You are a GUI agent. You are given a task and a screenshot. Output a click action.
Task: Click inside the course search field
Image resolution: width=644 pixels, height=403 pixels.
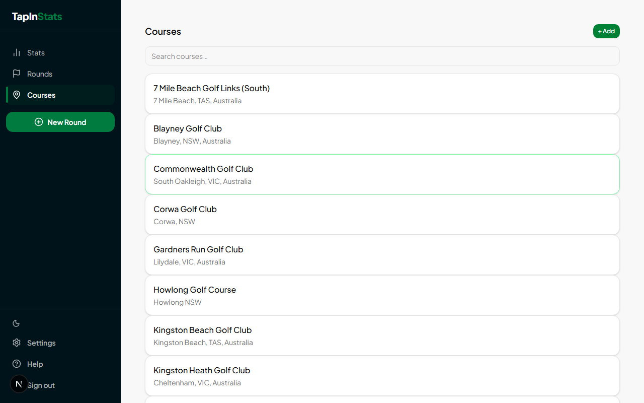click(382, 56)
